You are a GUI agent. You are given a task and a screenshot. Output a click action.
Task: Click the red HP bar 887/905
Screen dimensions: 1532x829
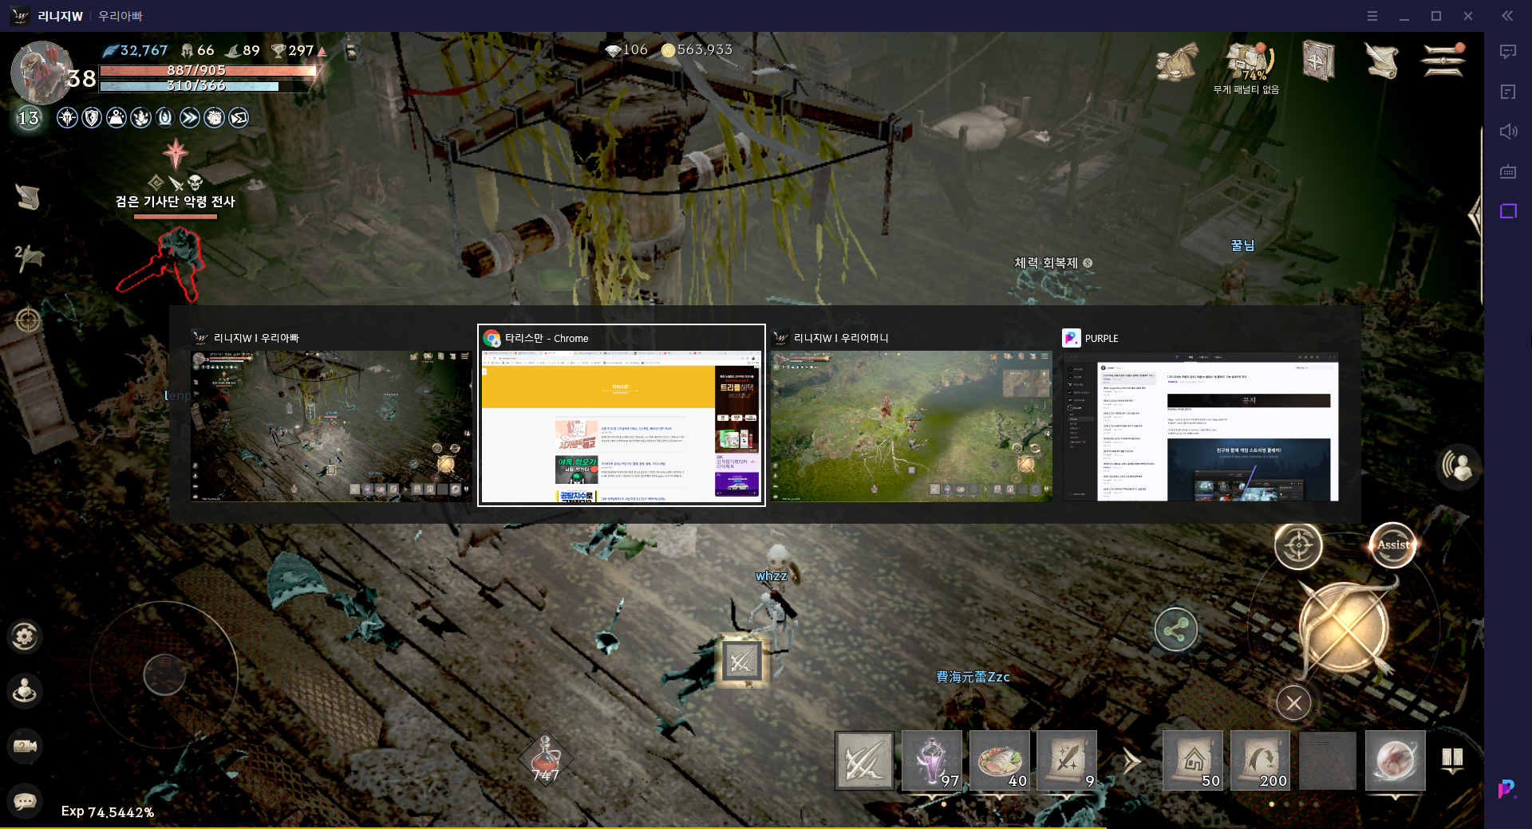click(207, 70)
